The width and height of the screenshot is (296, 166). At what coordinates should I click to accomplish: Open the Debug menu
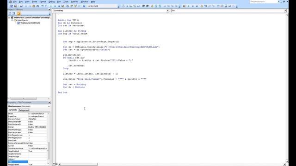coord(51,2)
